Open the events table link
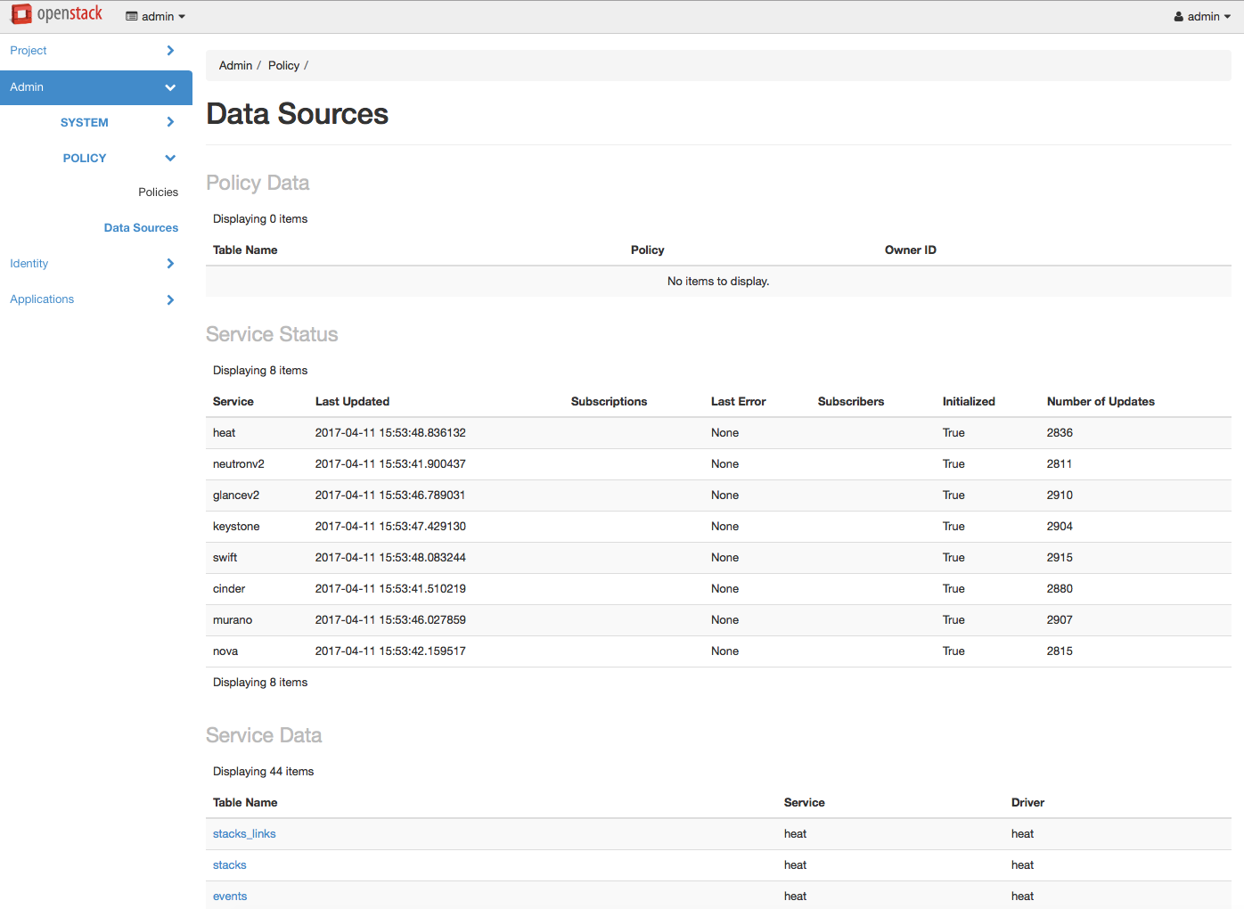Viewport: 1244px width, 909px height. click(x=230, y=897)
